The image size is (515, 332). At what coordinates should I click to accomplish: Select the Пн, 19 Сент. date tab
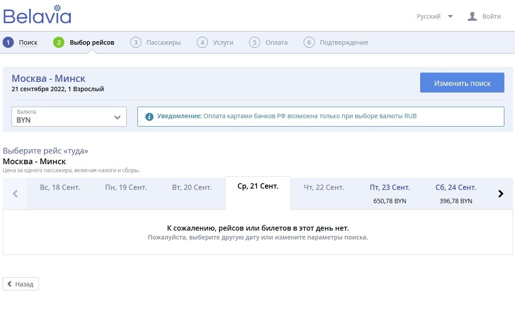126,193
